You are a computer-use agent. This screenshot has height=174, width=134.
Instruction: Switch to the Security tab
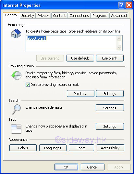click(28, 16)
